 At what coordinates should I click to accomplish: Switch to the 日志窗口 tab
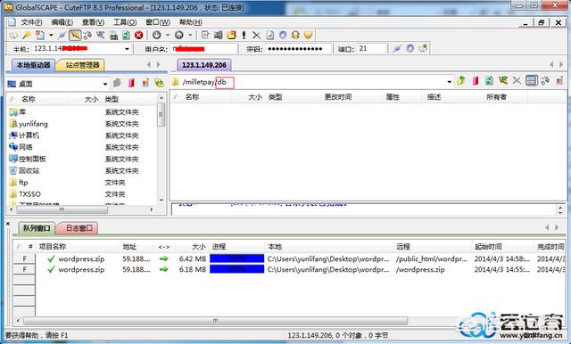point(79,228)
